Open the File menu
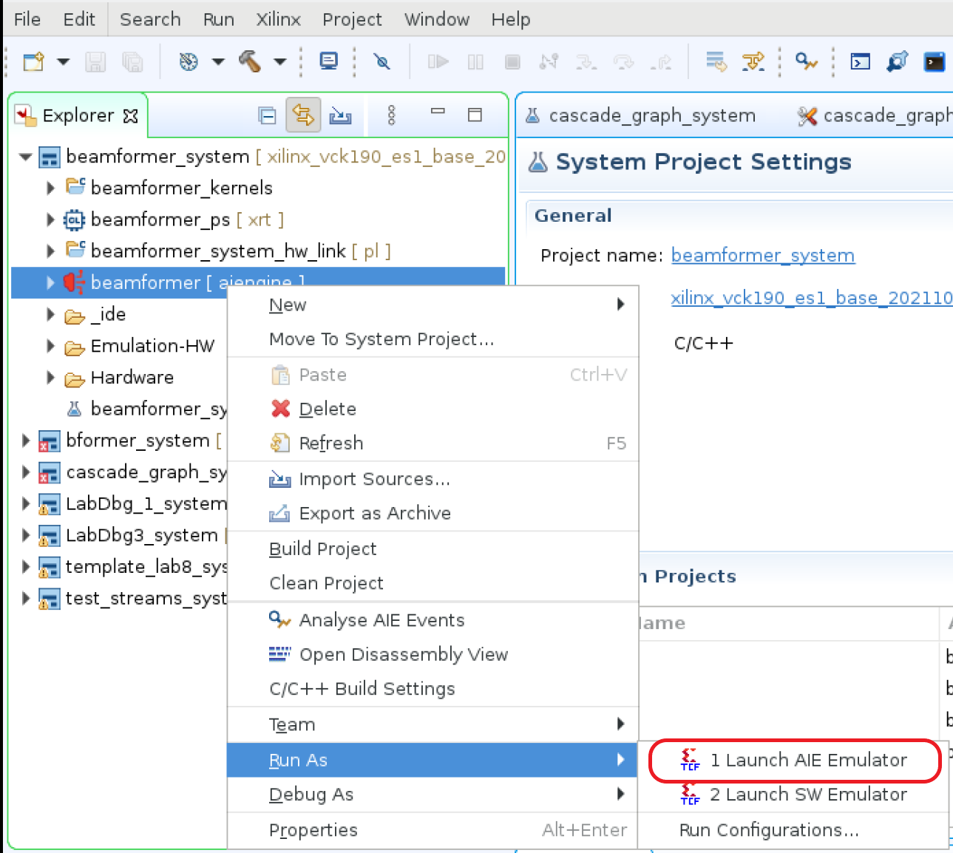Viewport: 953px width, 853px height. [27, 19]
